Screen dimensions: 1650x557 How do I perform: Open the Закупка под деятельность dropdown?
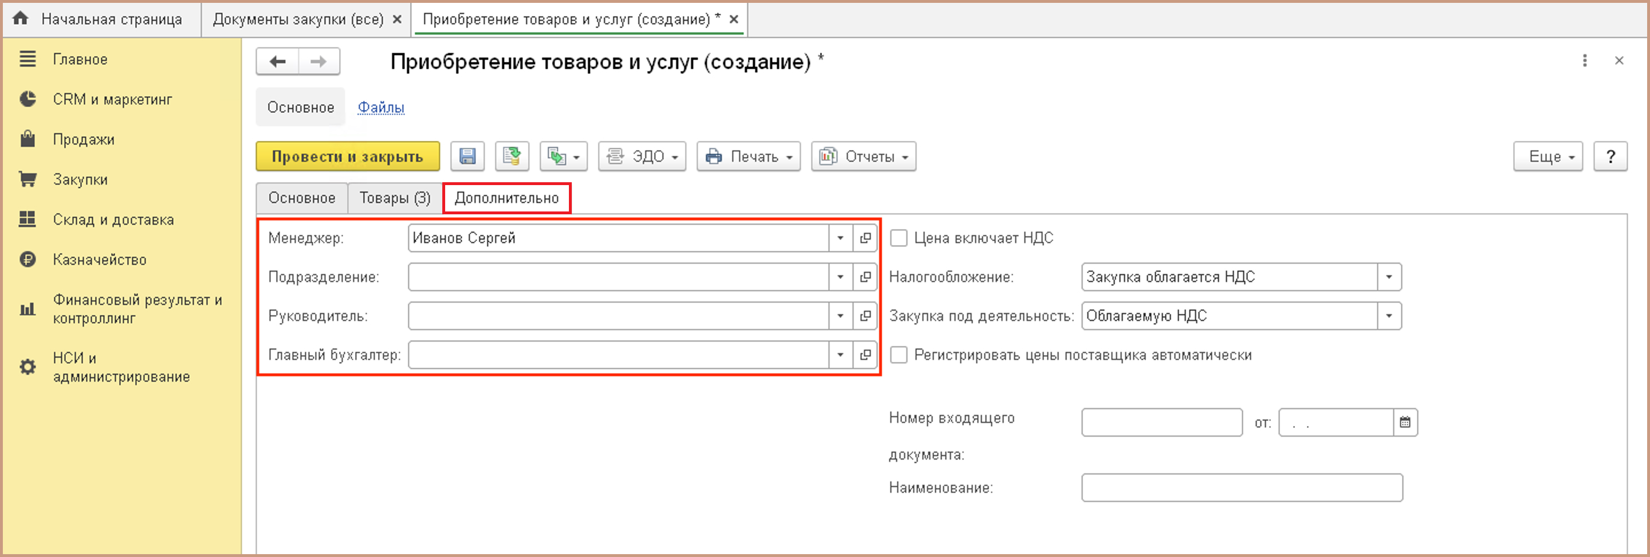coord(1389,316)
